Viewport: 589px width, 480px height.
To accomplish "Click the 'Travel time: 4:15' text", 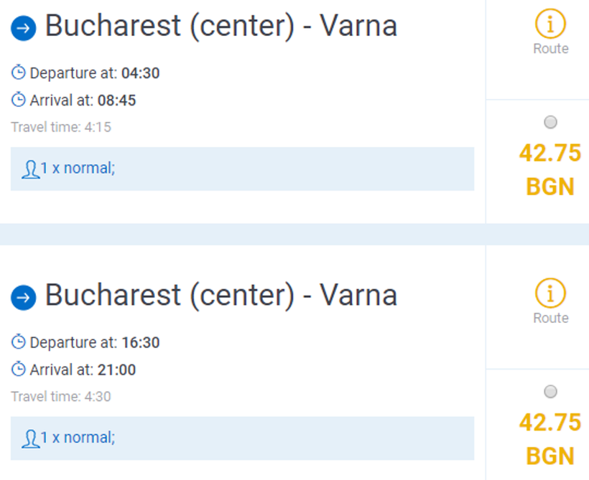I will tap(61, 127).
